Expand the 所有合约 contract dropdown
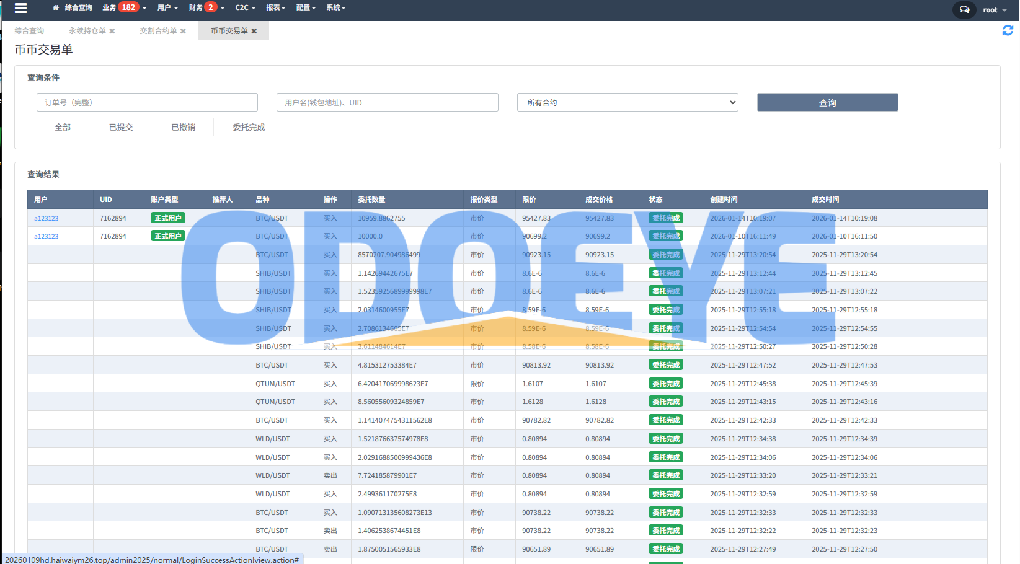Viewport: 1020px width, 564px height. tap(628, 102)
